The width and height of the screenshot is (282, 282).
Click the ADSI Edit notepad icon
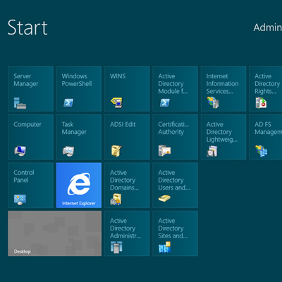(116, 151)
